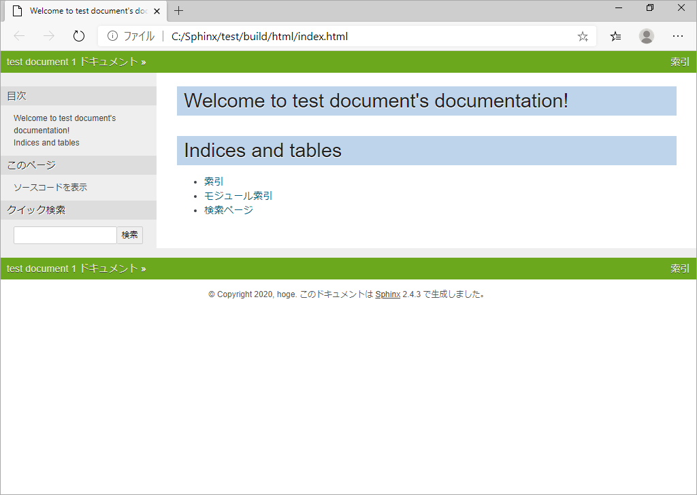Open the browser settings ellipsis menu

pyautogui.click(x=677, y=36)
